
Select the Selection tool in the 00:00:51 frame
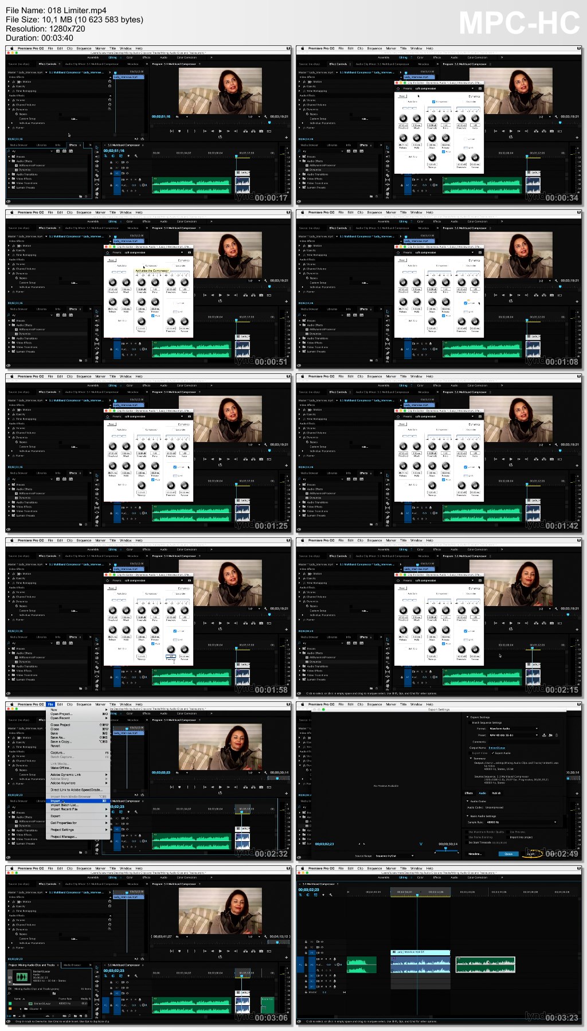[97, 311]
